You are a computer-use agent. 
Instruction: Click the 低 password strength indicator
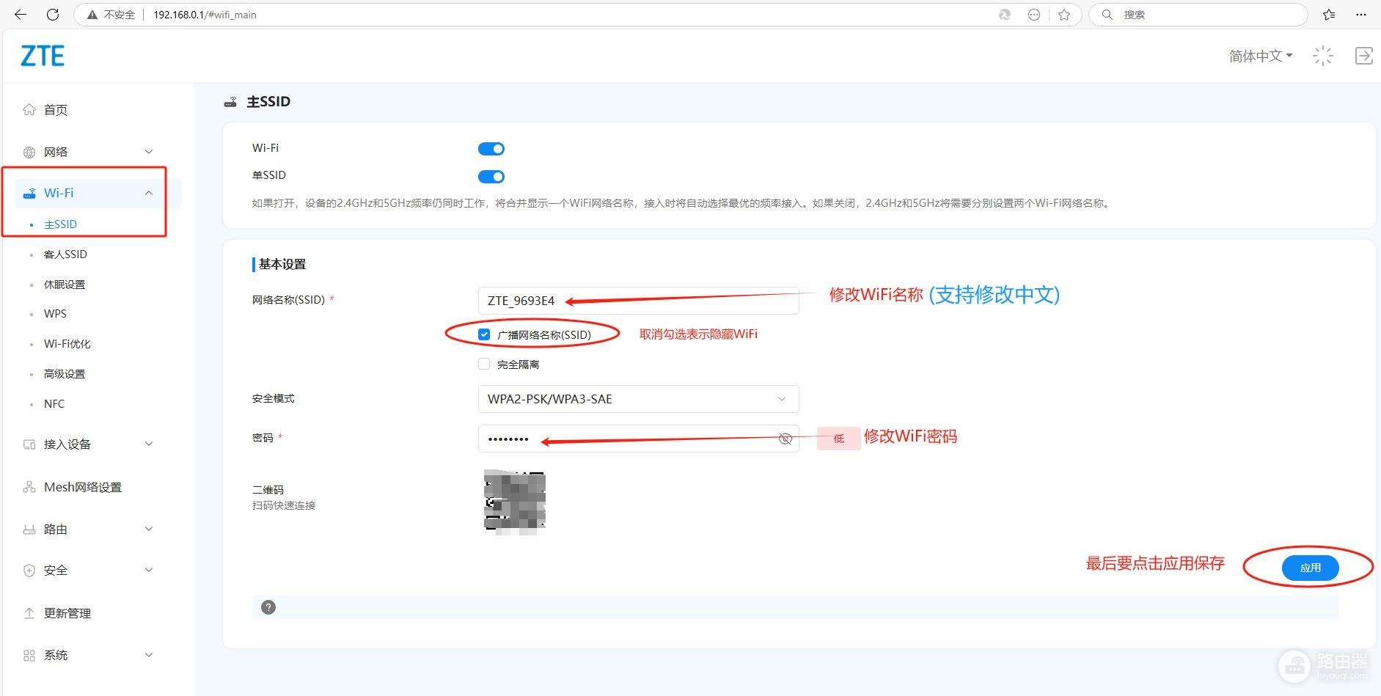click(838, 439)
